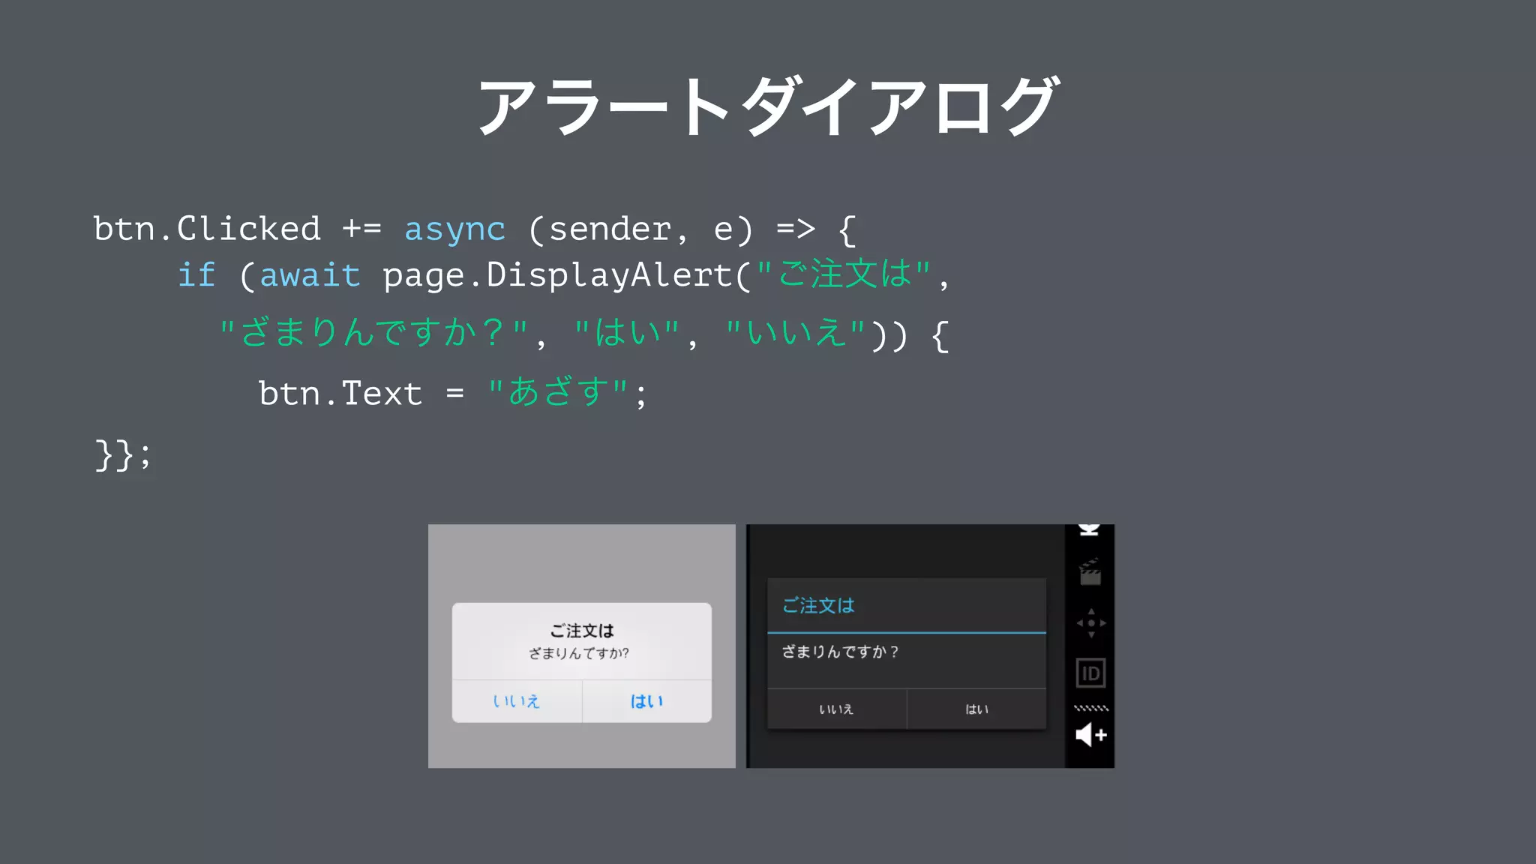Click the clapperboard icon in emulator sidebar
The width and height of the screenshot is (1536, 864).
coord(1090,572)
